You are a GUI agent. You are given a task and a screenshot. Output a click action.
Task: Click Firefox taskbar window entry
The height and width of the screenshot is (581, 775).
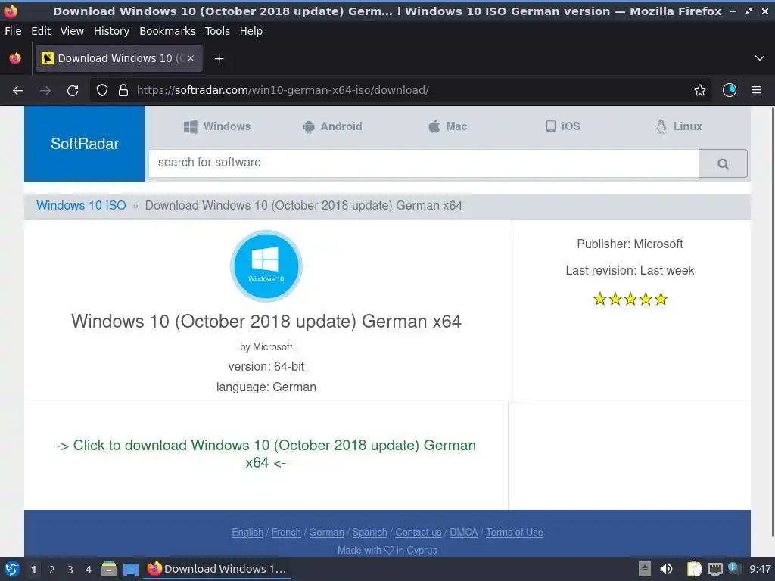[x=217, y=569]
